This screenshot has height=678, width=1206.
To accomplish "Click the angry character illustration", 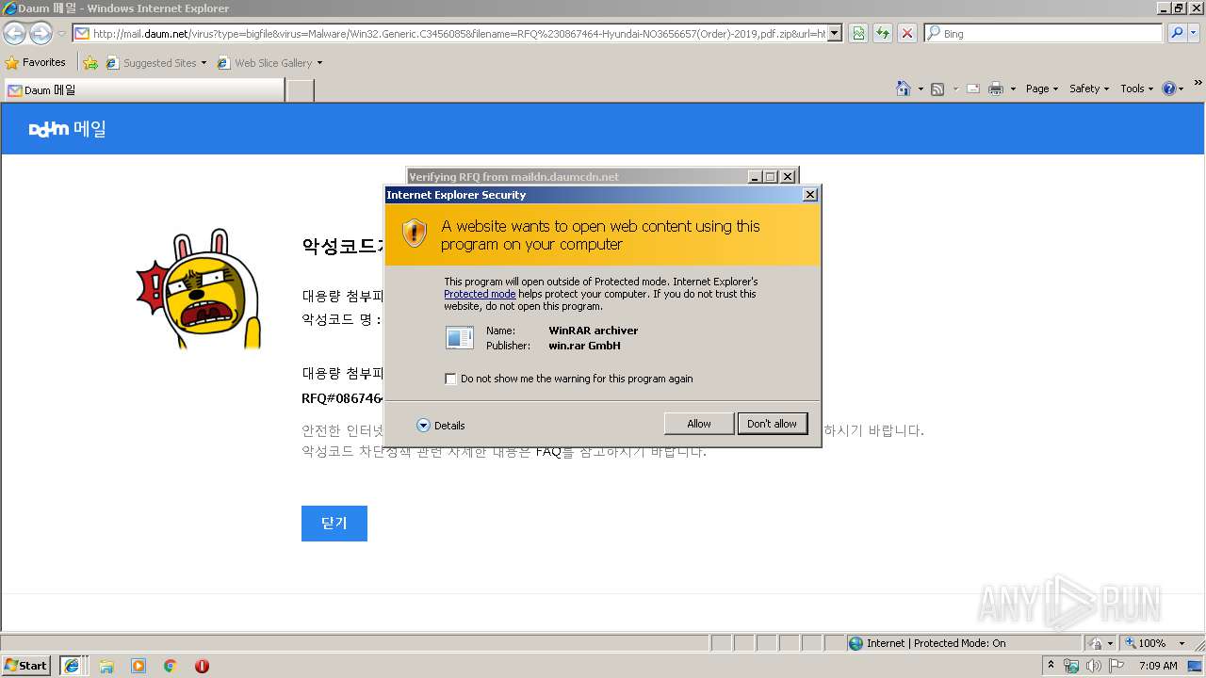I will 200,288.
